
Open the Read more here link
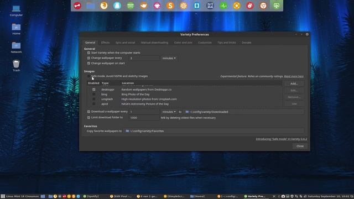(x=294, y=76)
